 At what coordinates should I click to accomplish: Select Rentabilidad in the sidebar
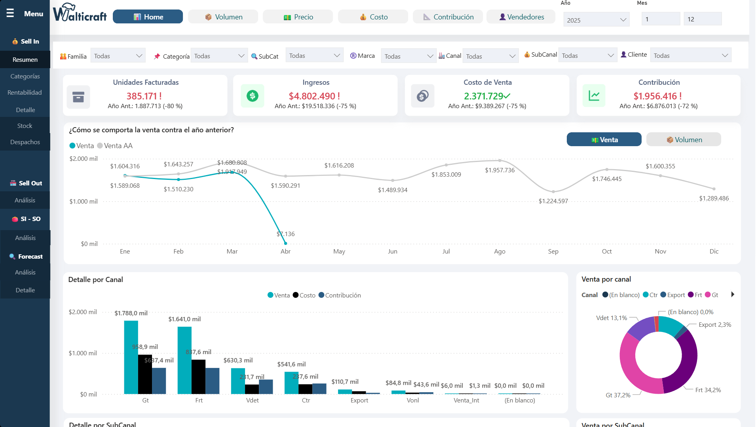[x=25, y=92]
